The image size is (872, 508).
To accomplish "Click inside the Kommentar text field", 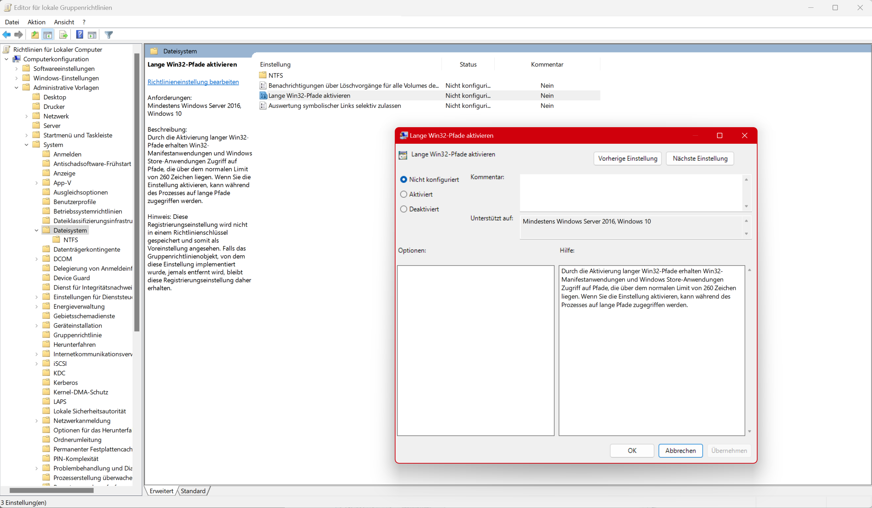I will point(630,192).
